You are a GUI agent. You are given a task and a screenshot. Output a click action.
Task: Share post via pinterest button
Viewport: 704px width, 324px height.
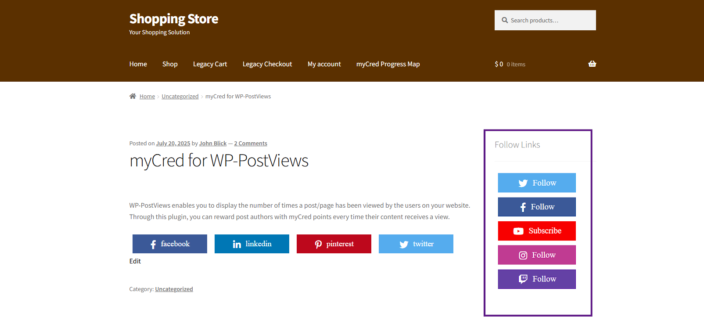point(334,244)
